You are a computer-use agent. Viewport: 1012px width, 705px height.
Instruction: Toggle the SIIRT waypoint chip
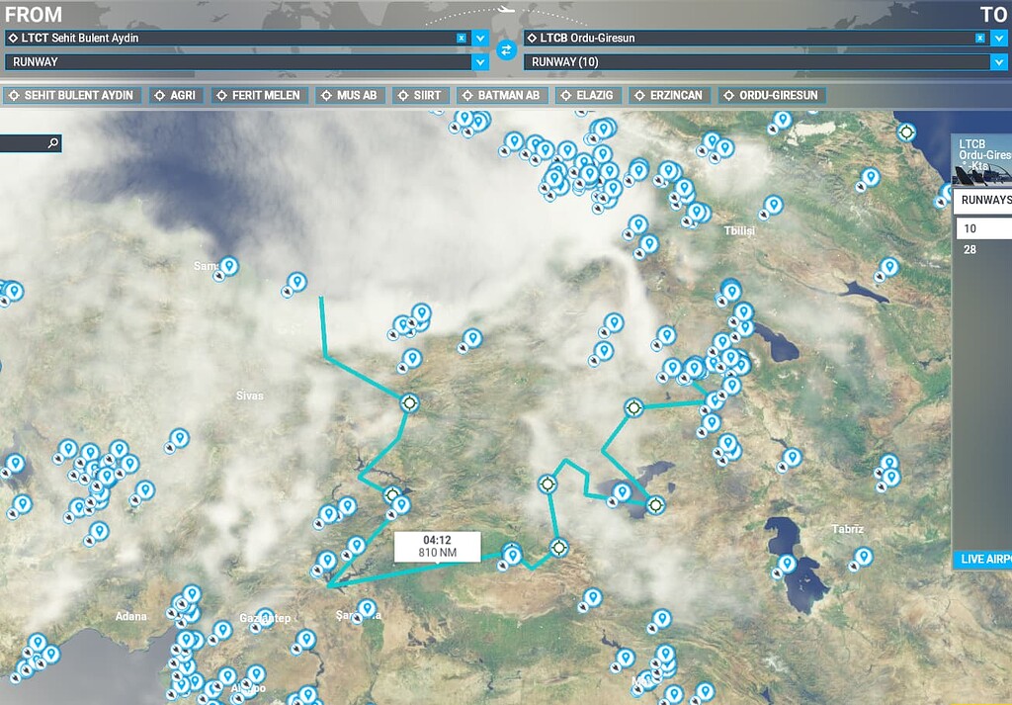click(420, 95)
